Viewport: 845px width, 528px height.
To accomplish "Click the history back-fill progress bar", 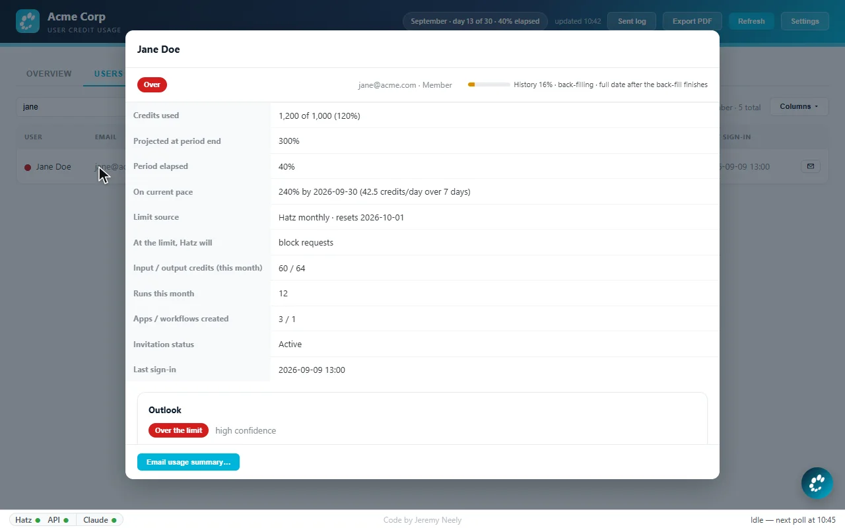I will (489, 84).
